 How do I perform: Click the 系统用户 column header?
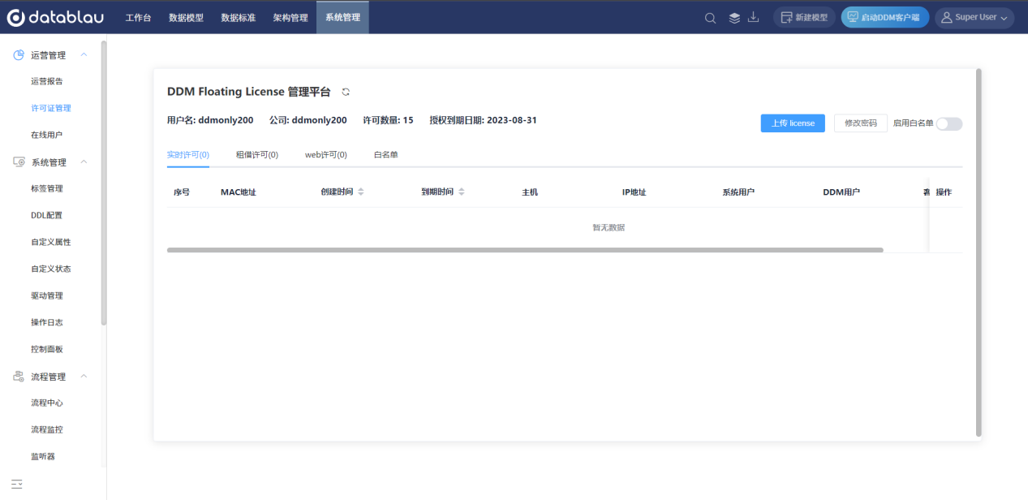[738, 192]
